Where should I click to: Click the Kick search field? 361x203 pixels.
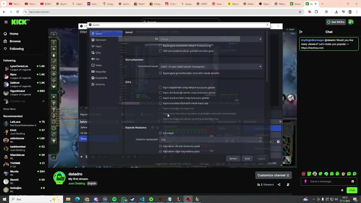point(180,22)
